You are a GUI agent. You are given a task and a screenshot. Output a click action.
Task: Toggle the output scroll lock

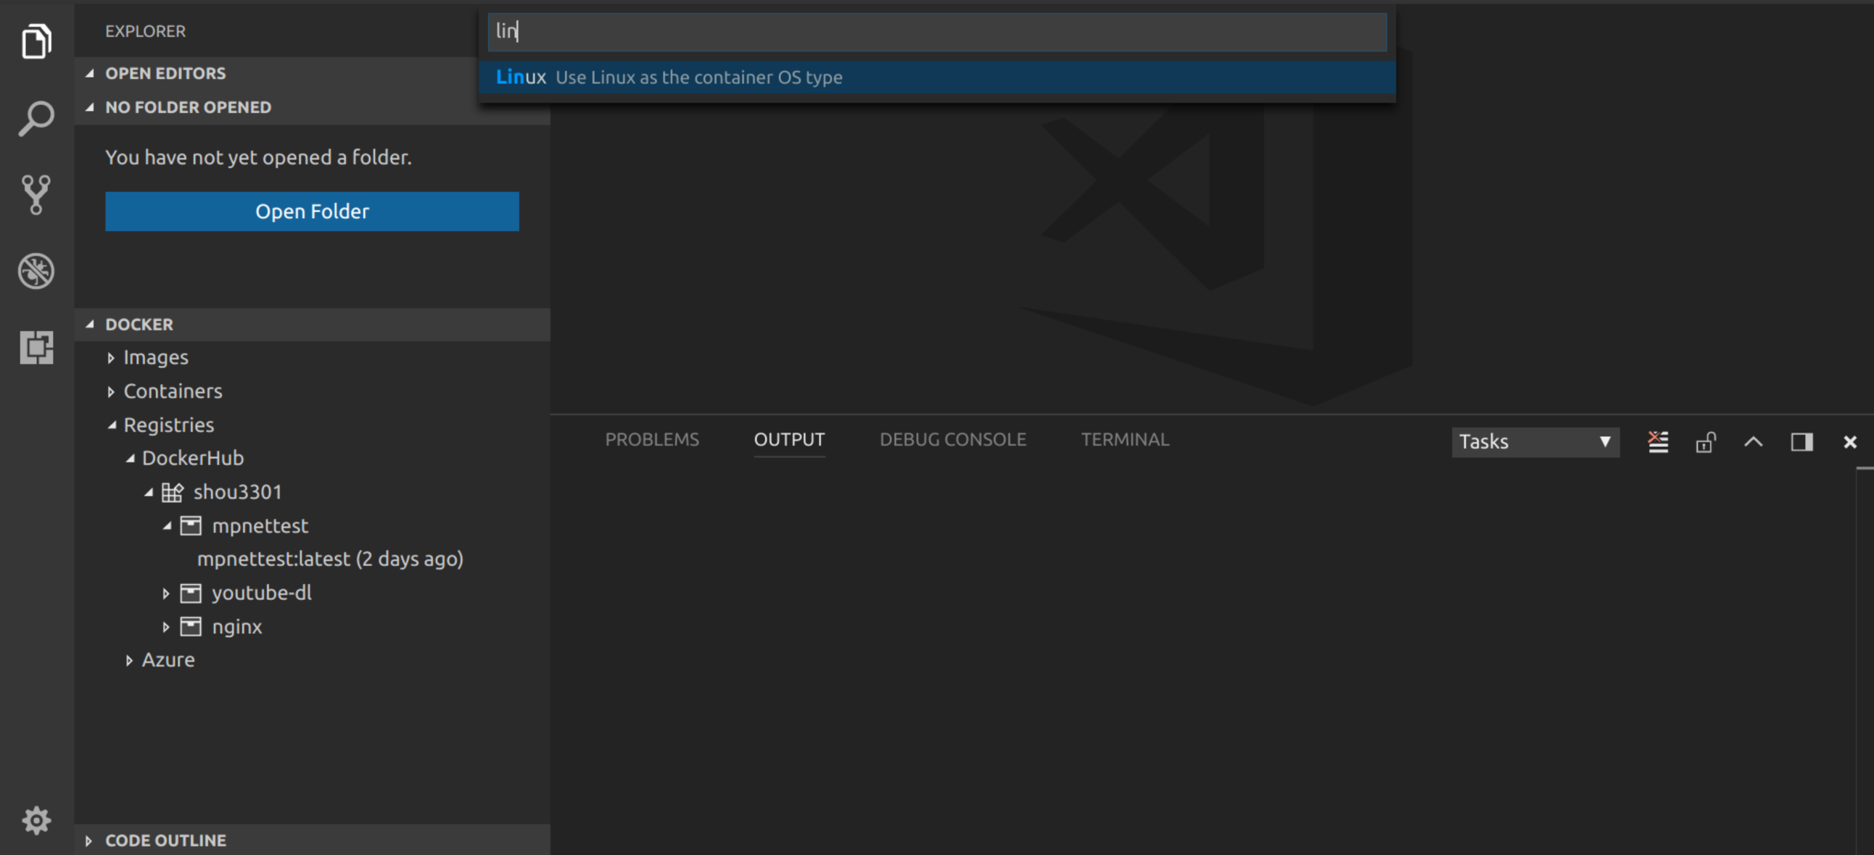[x=1705, y=441]
